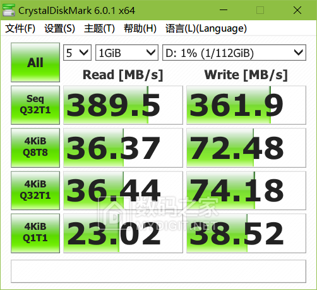This screenshot has height=290, width=317.
Task: Start the 4KiB Q8T8 test
Action: (35, 148)
